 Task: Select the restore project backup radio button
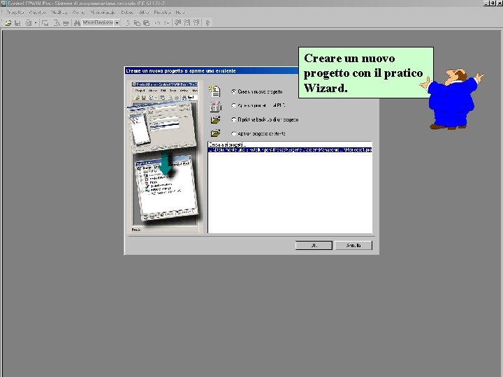point(233,119)
